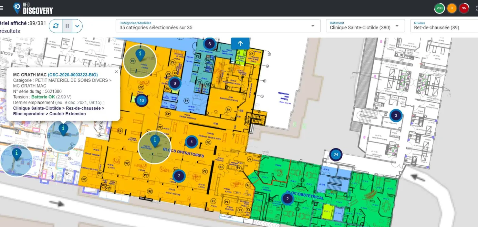Open the orange 3 alert badge

(452, 8)
